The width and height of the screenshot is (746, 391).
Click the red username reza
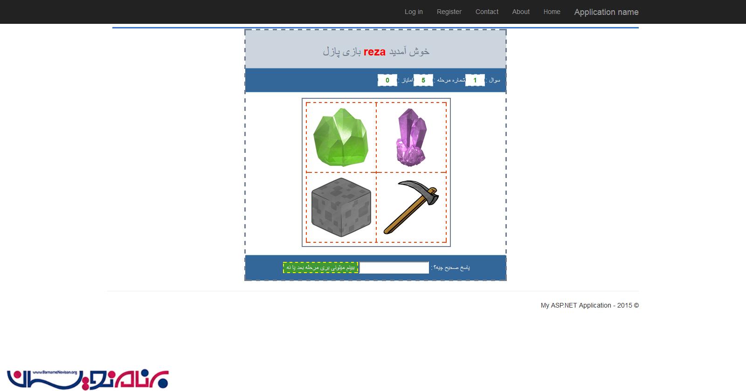pos(374,52)
